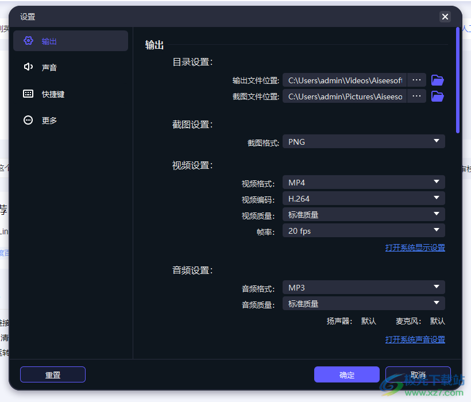Open the 音频格式 MP3 dropdown
This screenshot has height=402, width=471.
(x=363, y=287)
